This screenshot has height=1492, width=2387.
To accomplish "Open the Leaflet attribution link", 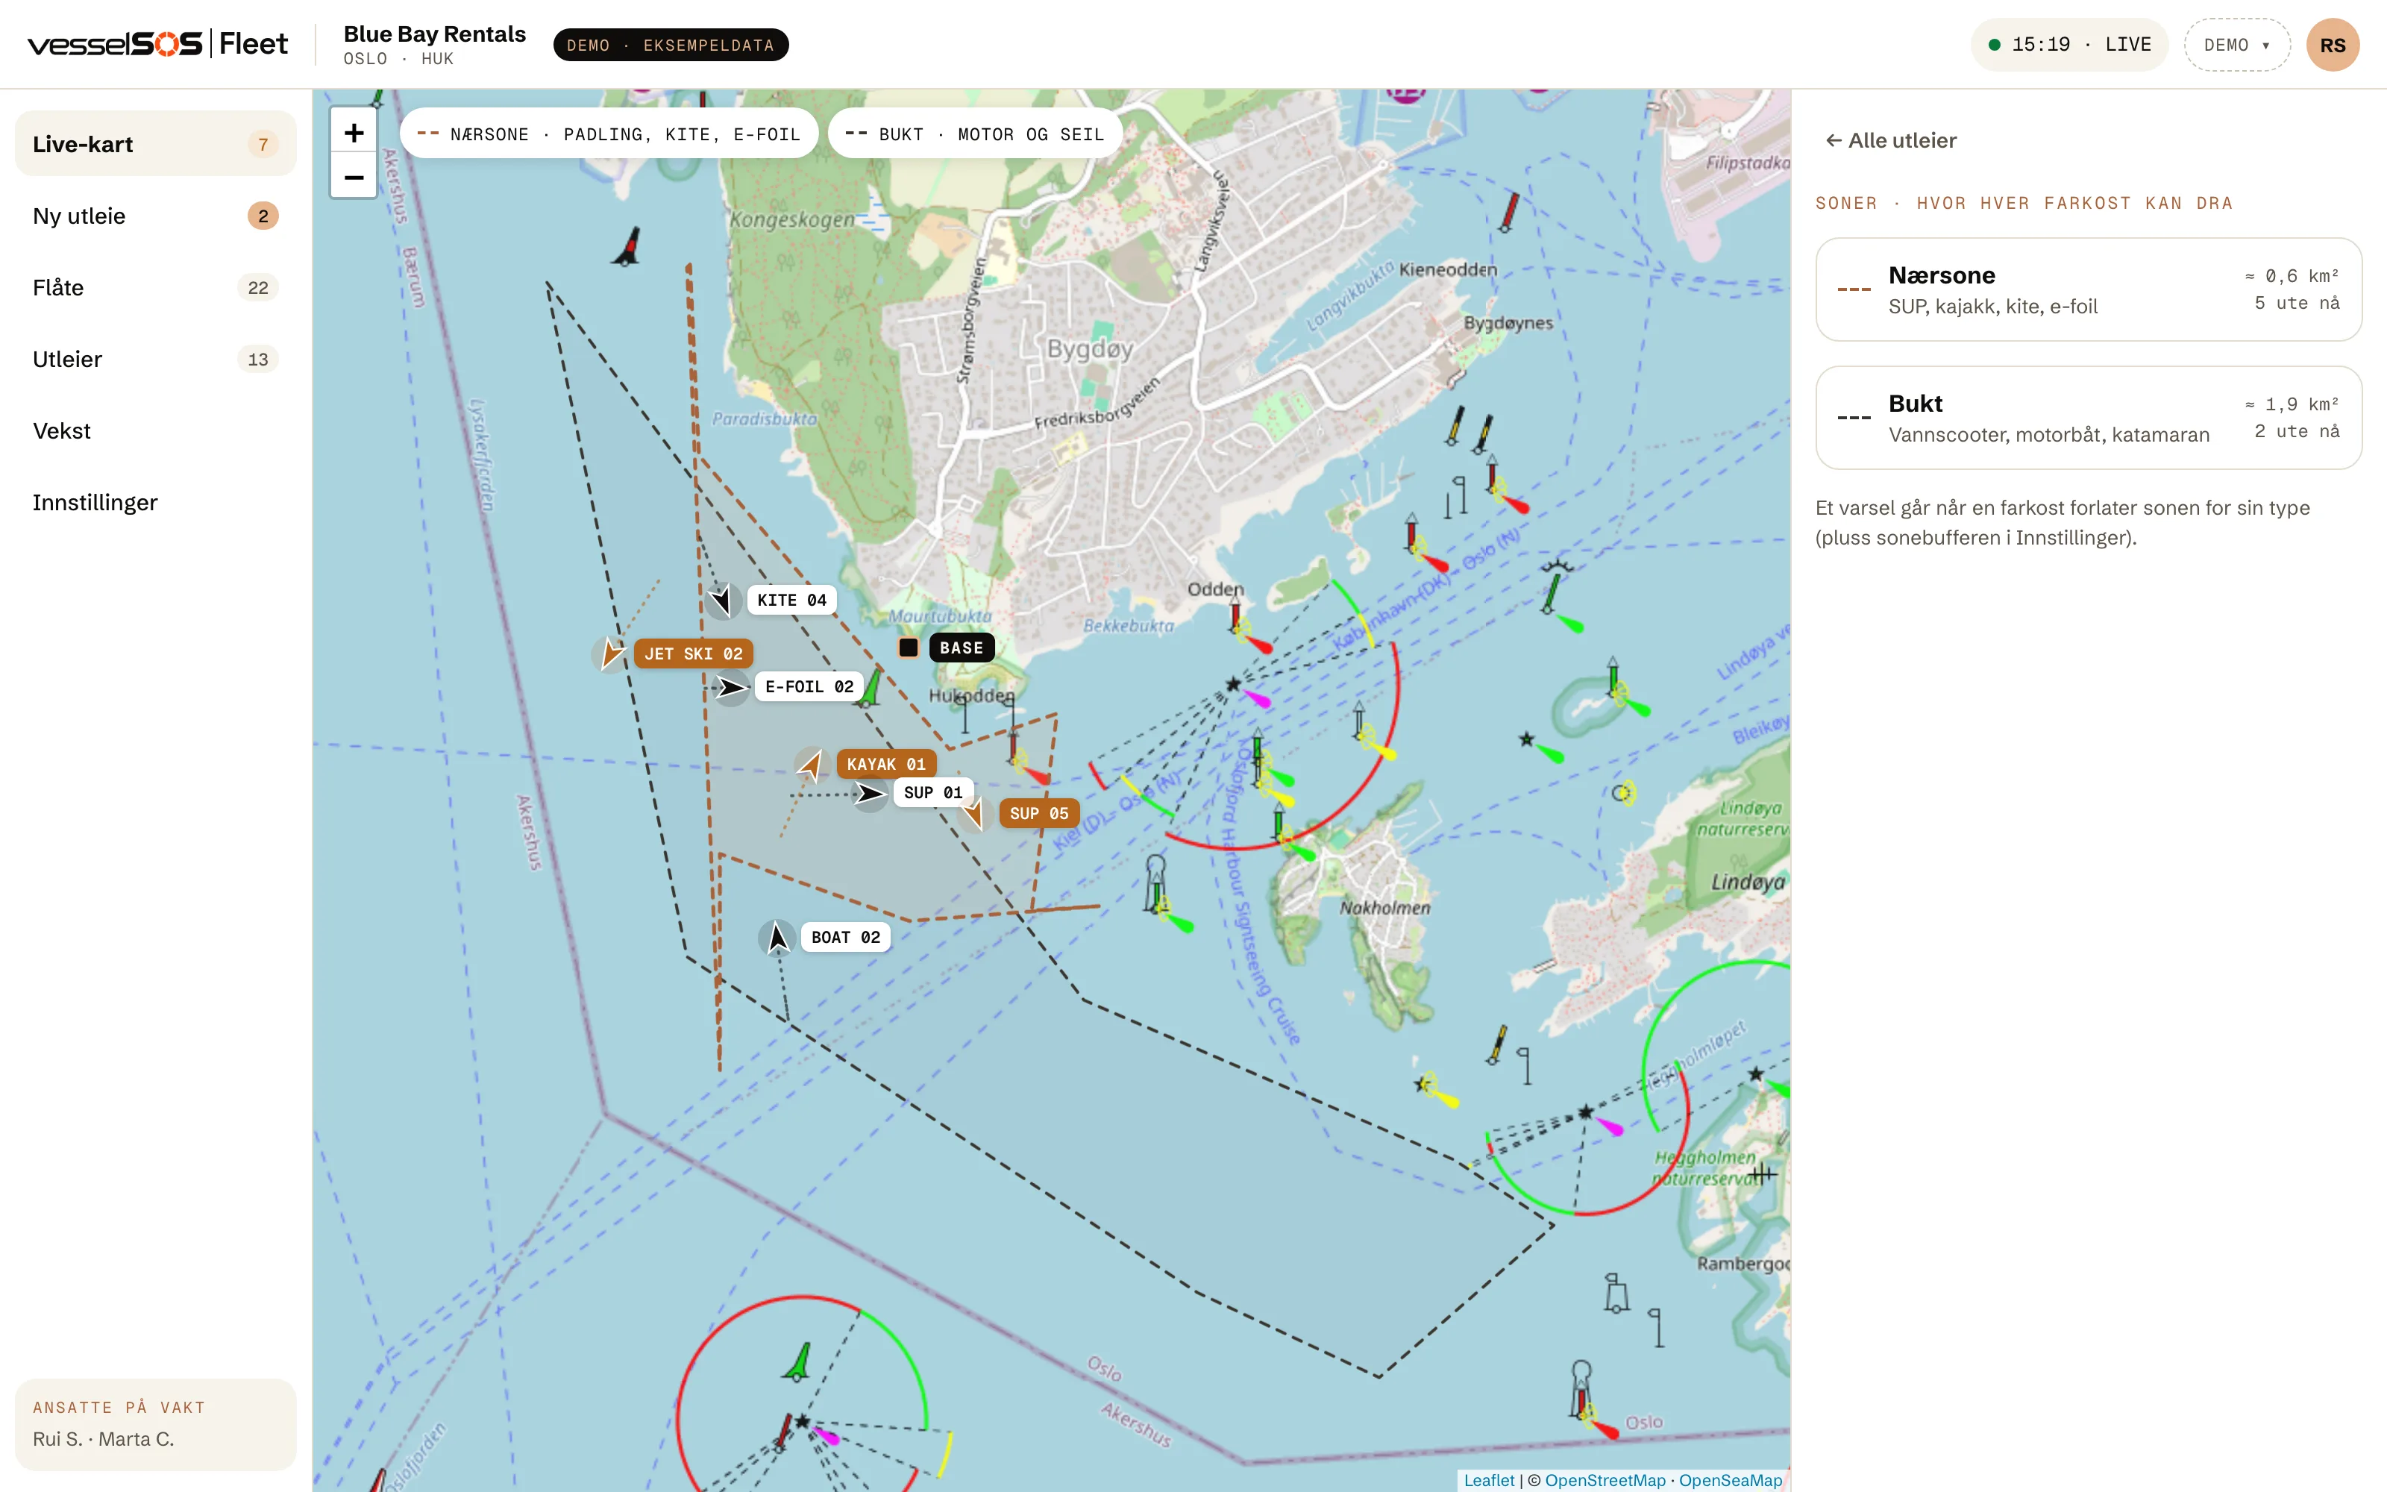I will (1488, 1479).
